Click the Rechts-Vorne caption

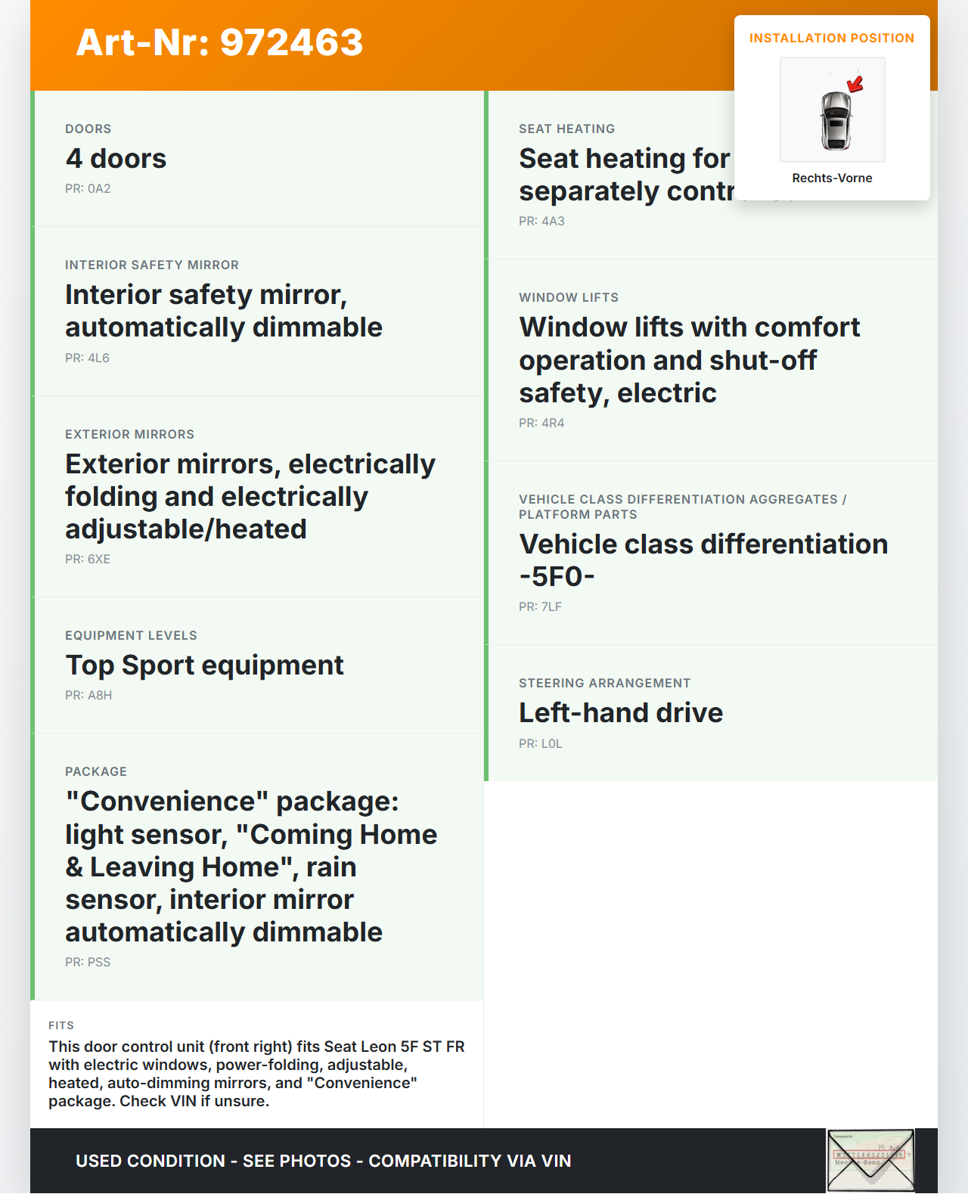coord(832,178)
